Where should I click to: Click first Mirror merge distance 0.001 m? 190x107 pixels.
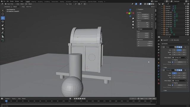click(x=180, y=62)
